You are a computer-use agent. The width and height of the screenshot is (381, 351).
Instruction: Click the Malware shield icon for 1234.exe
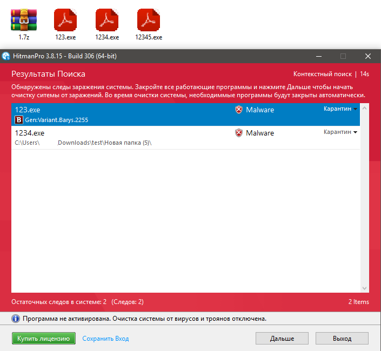(239, 133)
